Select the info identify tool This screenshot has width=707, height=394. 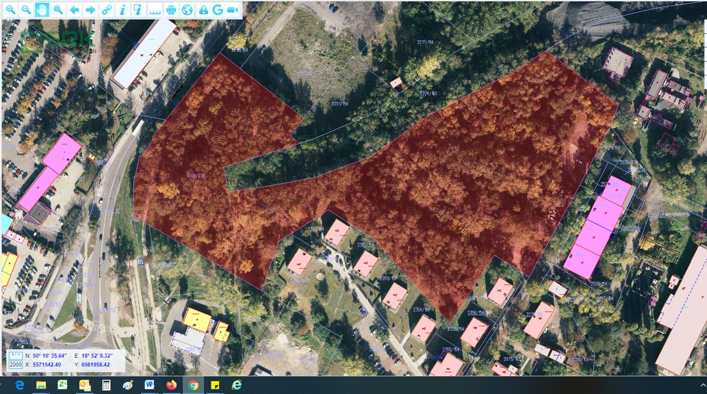pyautogui.click(x=123, y=9)
